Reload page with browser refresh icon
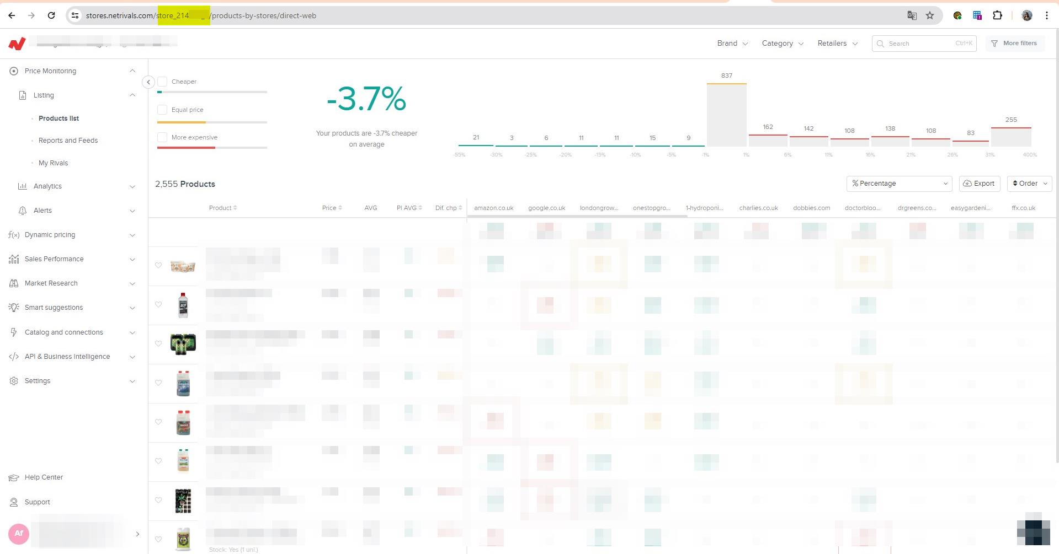 coord(51,15)
